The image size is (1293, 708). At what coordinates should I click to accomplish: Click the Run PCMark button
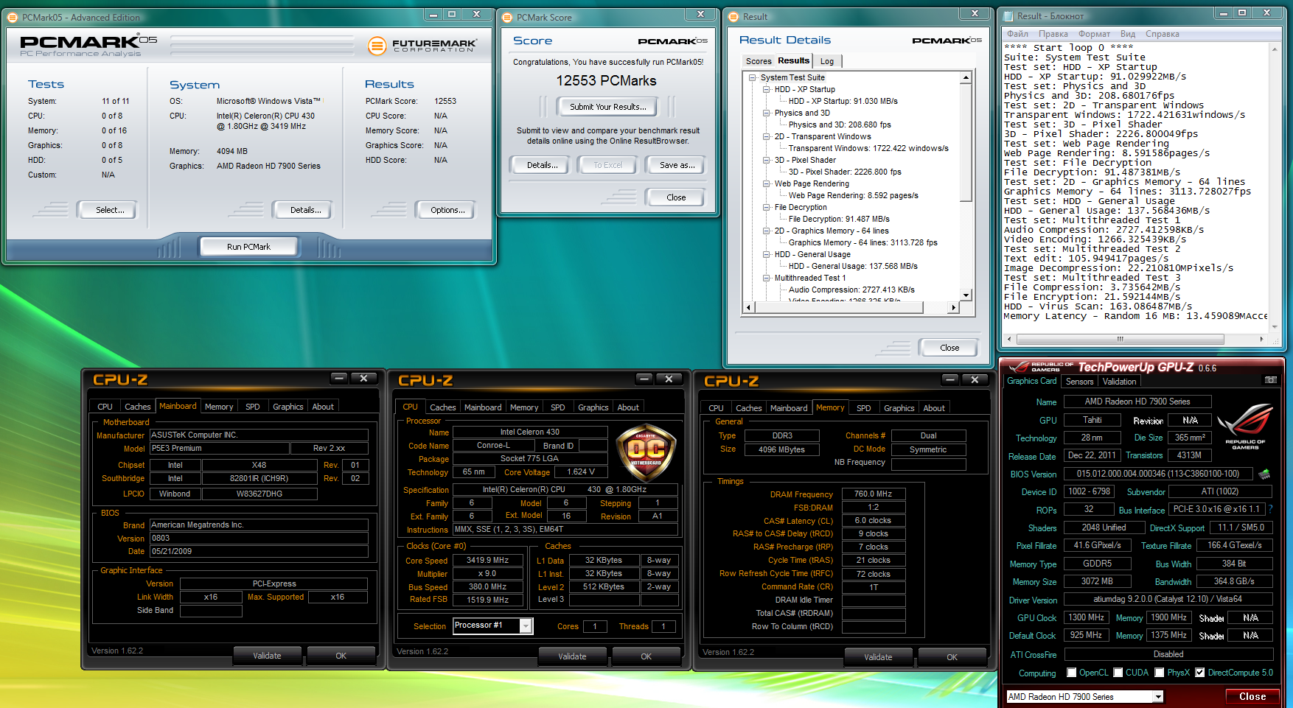248,247
